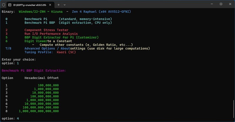The width and height of the screenshot is (235, 122).
Task: Click '7/8' option number text
Action: pos(9,48)
